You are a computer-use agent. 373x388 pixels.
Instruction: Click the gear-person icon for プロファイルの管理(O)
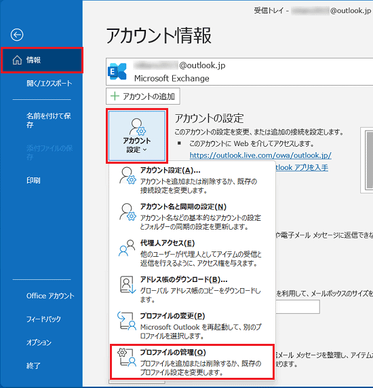[x=127, y=357]
